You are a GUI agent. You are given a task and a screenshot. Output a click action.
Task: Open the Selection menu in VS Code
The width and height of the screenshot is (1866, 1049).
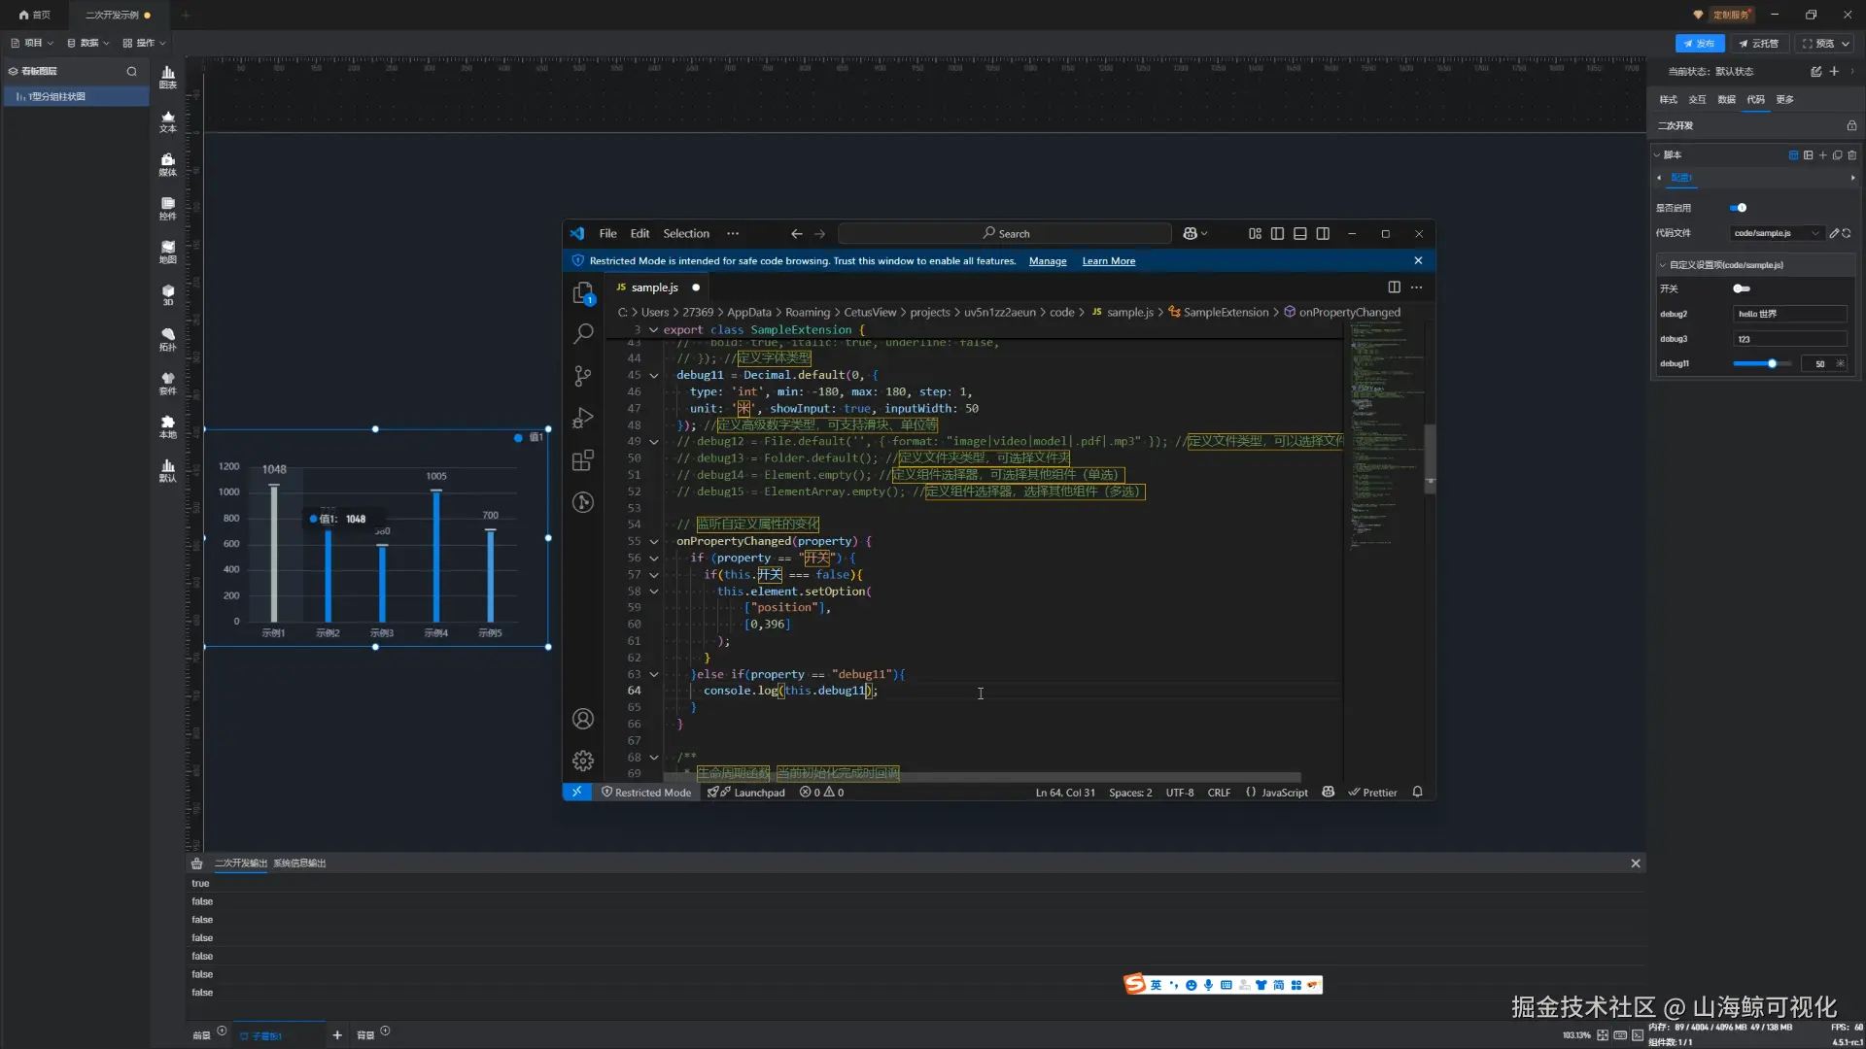pos(686,234)
